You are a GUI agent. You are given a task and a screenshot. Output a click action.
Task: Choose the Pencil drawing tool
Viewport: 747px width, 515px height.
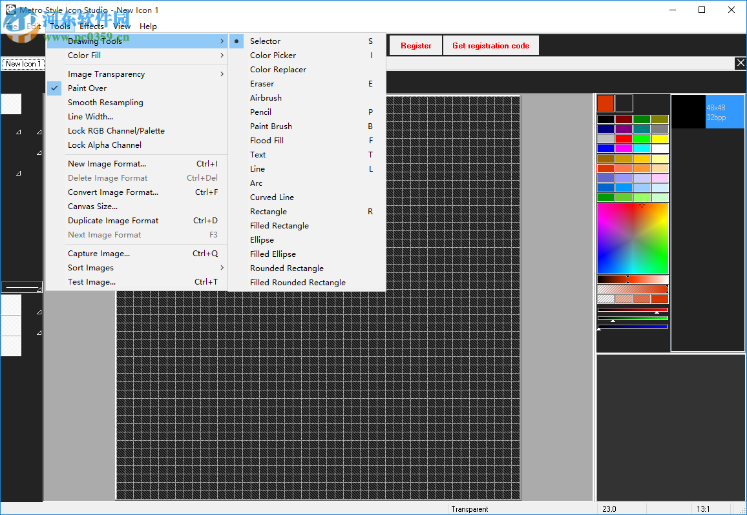[260, 112]
